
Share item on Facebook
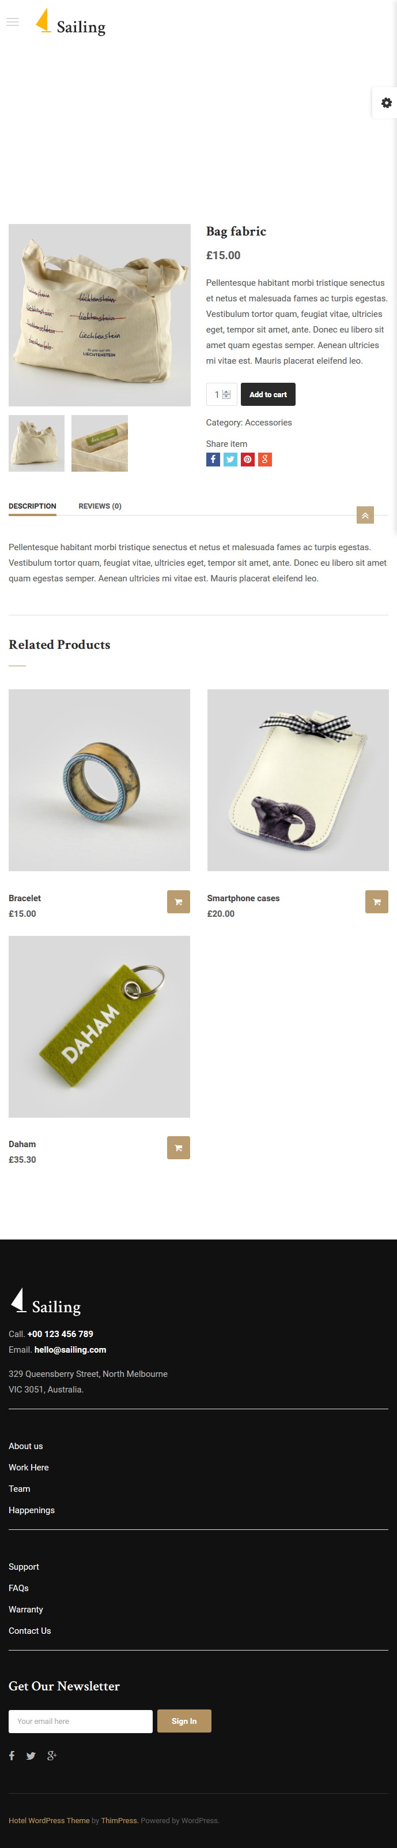tap(213, 460)
